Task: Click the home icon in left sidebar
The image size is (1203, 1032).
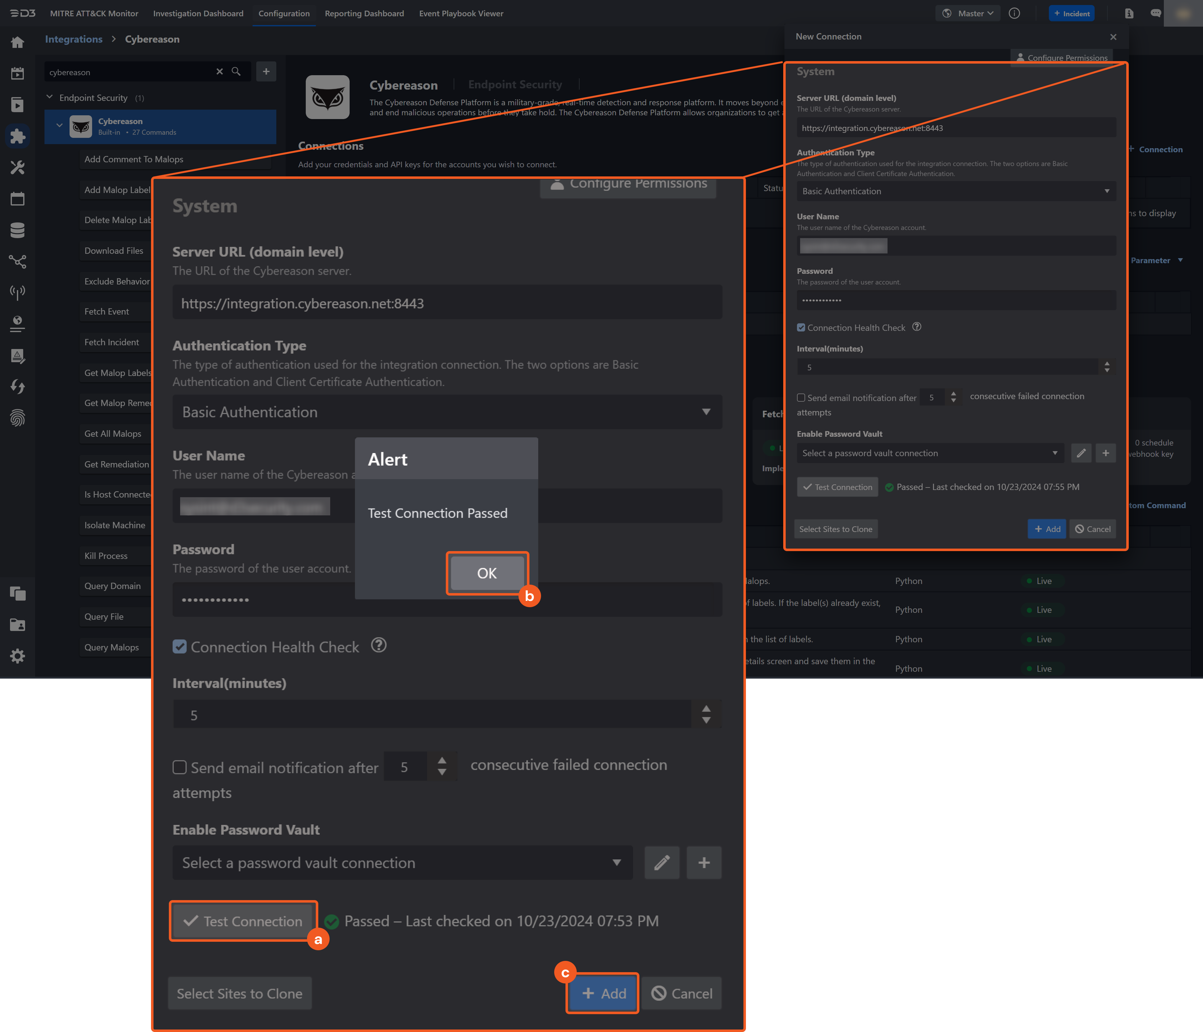Action: pos(18,42)
